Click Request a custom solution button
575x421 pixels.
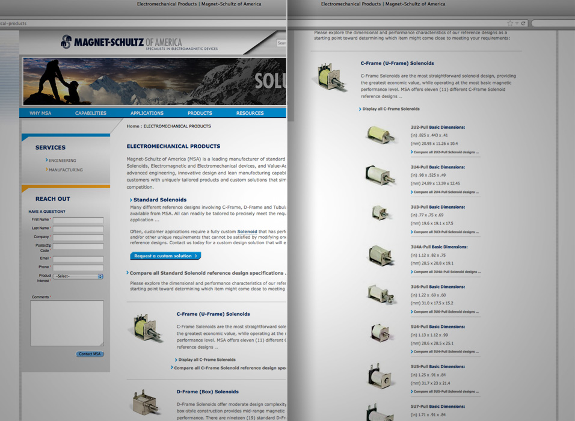point(165,256)
